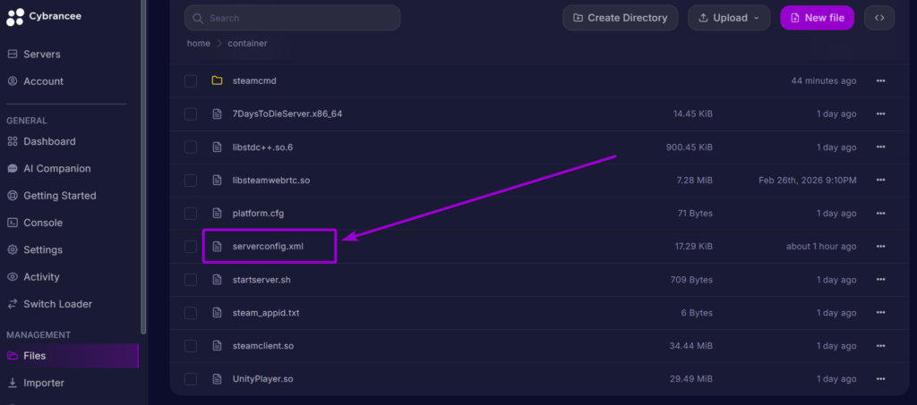Open steamclient.so file
Screen dimensions: 917x405
pos(262,346)
